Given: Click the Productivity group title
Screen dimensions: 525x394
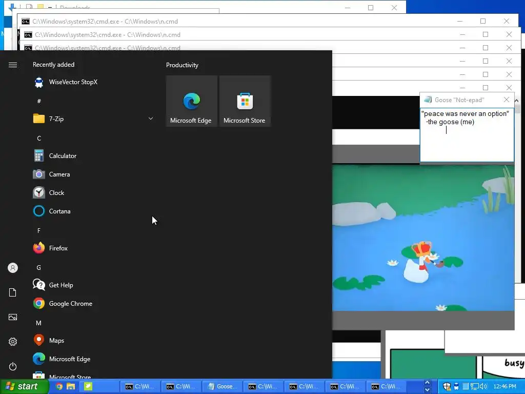Looking at the screenshot, I should (182, 65).
